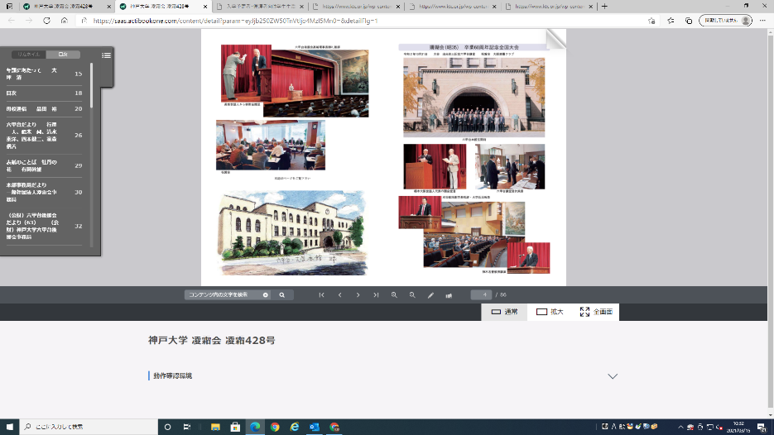
Task: Open the tab actions menu at the far left
Action: coord(9,7)
